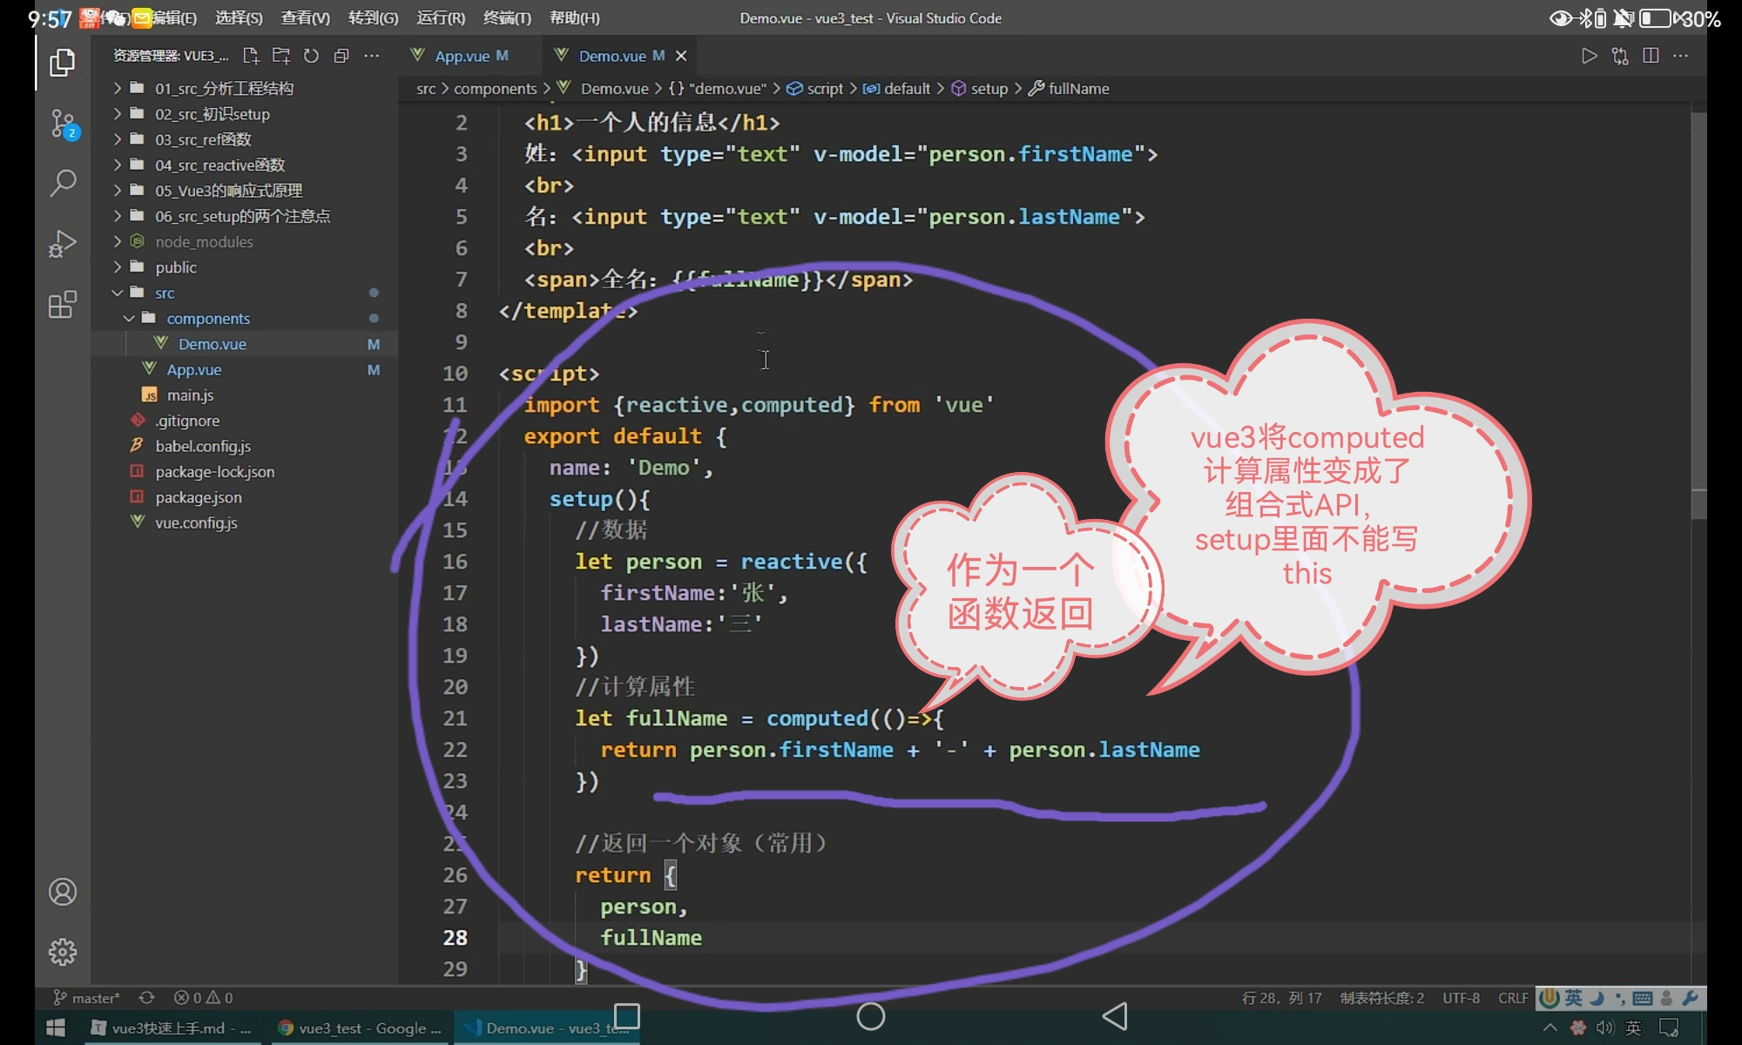Screen dimensions: 1742x1045
Task: Open the 终端(T) menu
Action: 507,17
